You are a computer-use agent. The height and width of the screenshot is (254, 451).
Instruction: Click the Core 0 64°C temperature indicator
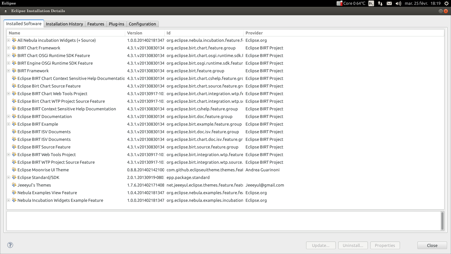coord(351,3)
